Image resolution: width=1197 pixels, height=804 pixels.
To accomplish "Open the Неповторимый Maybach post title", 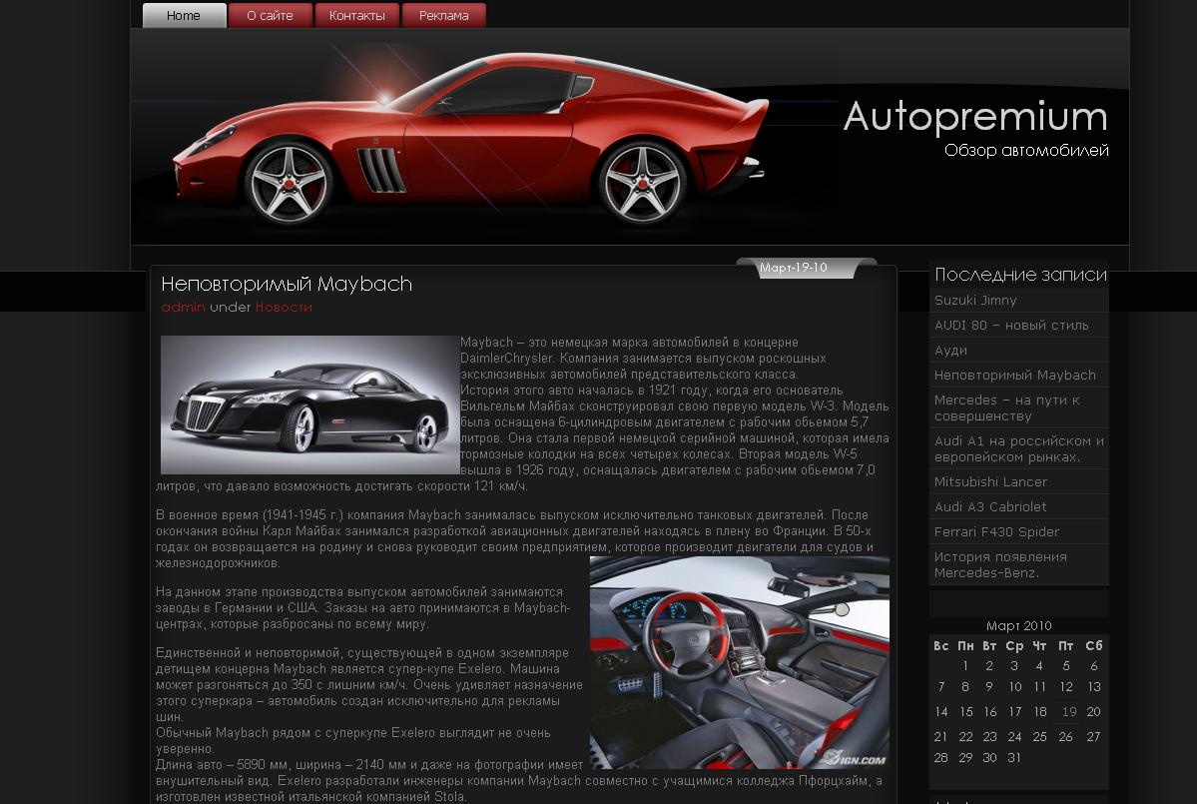I will click(287, 284).
